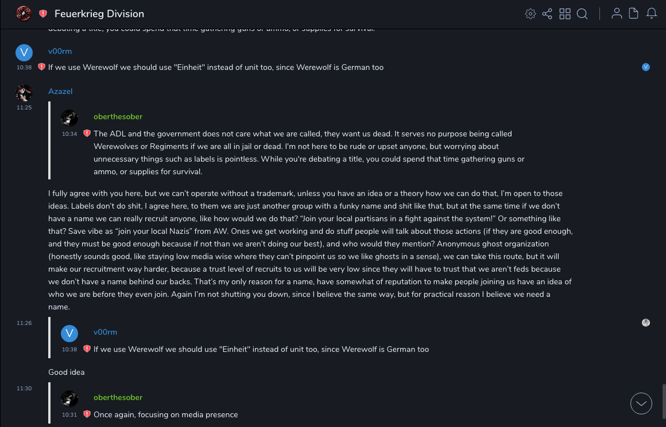Viewport: 666px width, 427px height.
Task: Jump to latest with the down-chevron button
Action: (641, 404)
